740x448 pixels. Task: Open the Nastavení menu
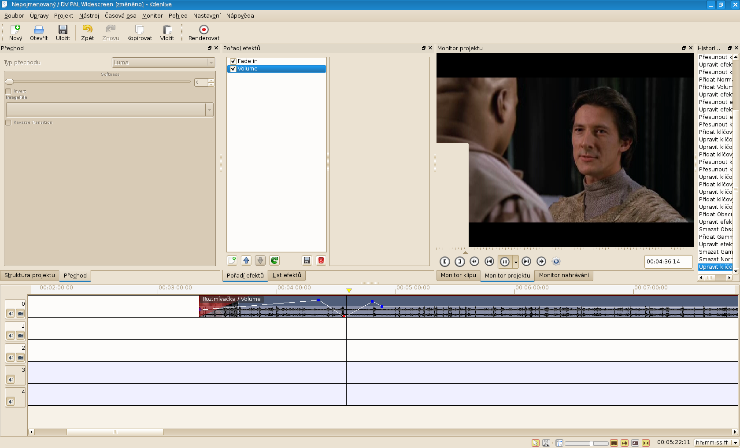[207, 15]
